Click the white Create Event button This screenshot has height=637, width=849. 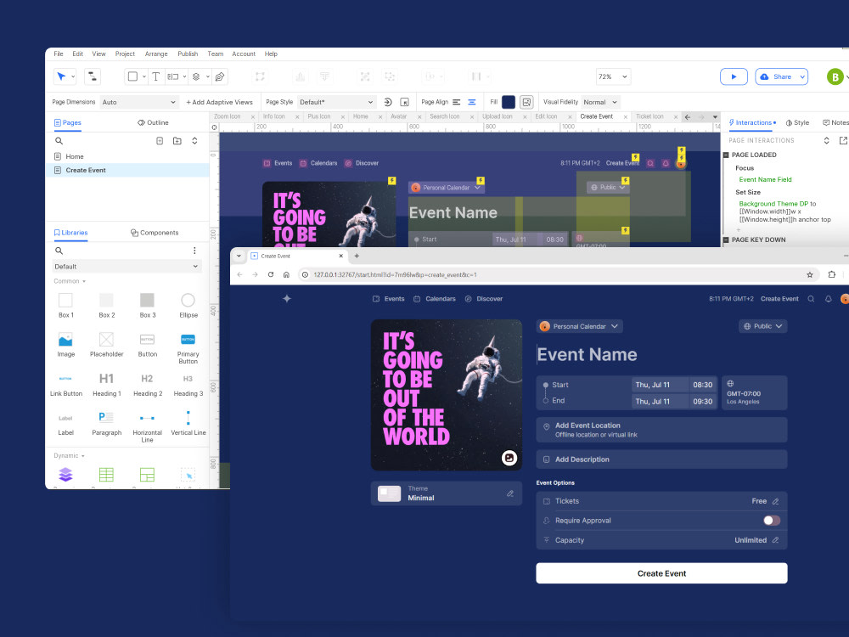661,573
